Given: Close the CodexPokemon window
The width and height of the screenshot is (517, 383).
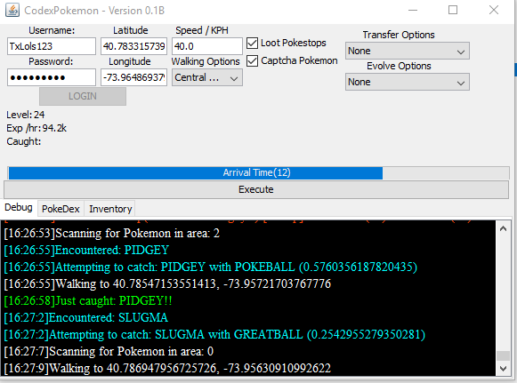Looking at the screenshot, I should tap(494, 10).
